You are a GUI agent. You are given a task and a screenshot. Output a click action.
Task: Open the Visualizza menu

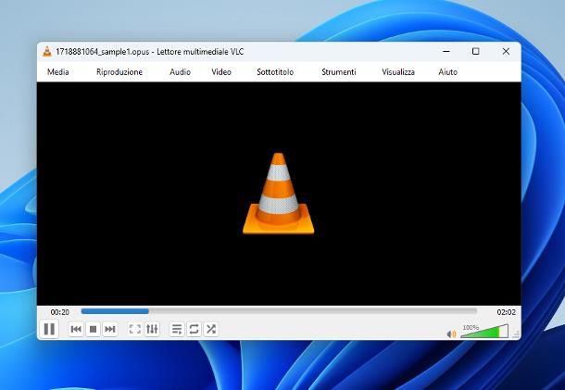tap(398, 71)
